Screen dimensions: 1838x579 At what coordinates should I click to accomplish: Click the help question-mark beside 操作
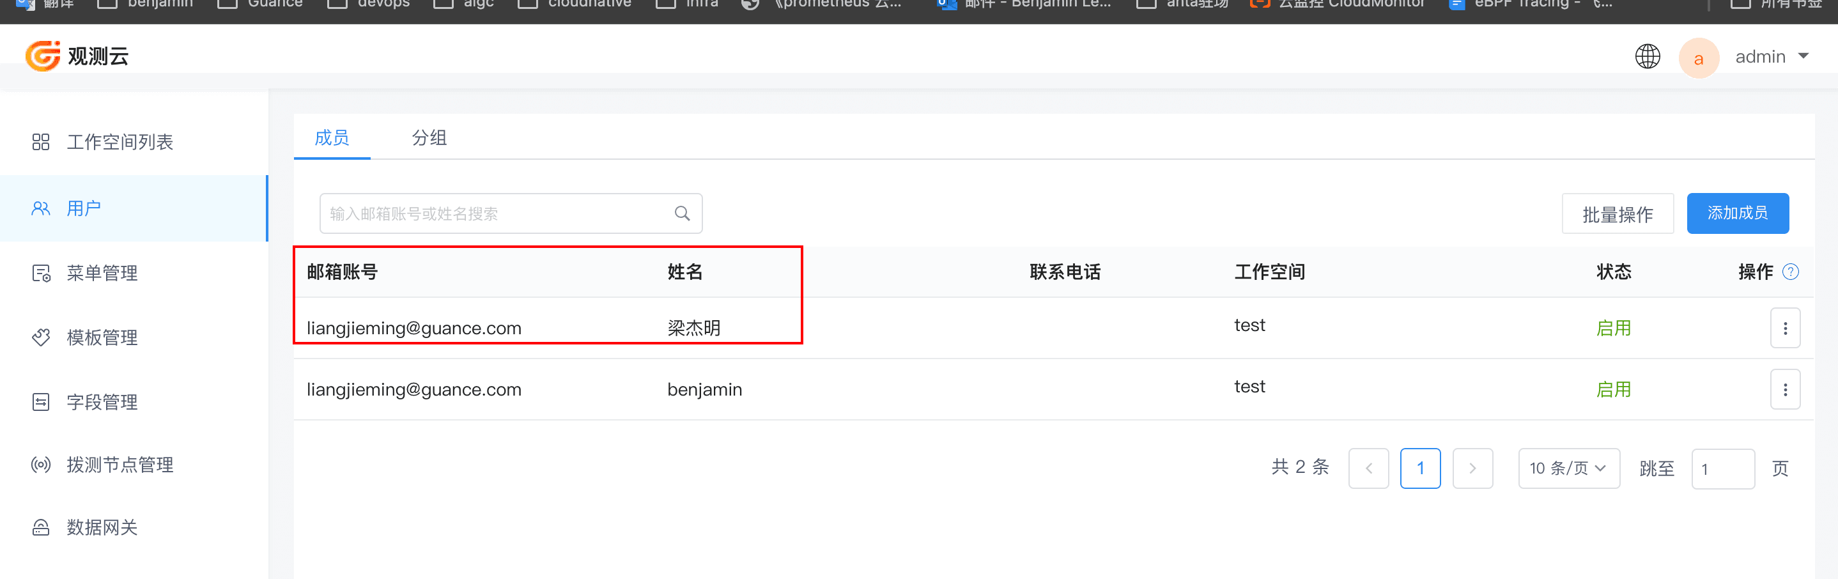pyautogui.click(x=1791, y=272)
